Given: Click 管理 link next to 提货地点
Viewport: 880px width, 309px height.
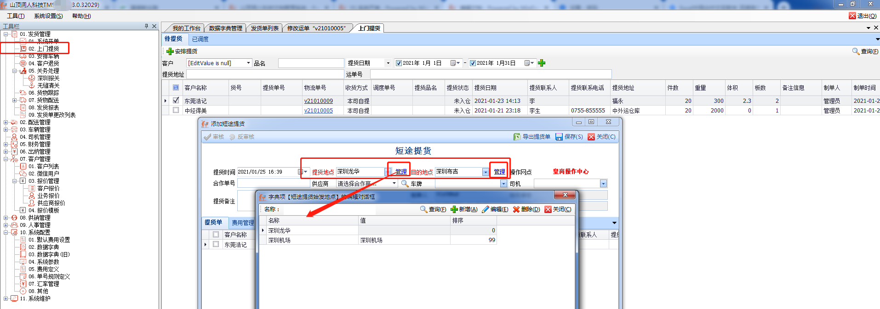Looking at the screenshot, I should pyautogui.click(x=401, y=172).
